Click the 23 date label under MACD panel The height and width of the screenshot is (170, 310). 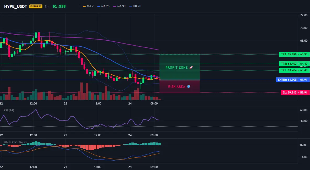click(65, 167)
